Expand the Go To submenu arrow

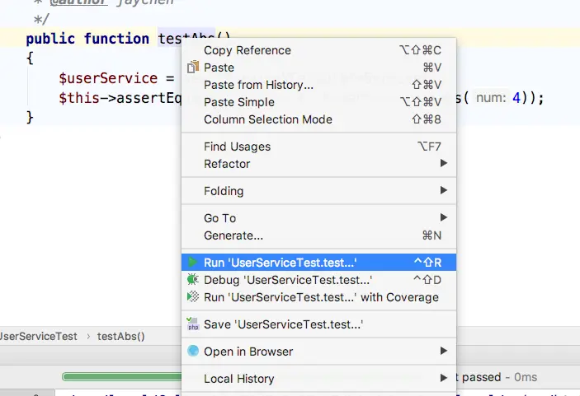[444, 217]
